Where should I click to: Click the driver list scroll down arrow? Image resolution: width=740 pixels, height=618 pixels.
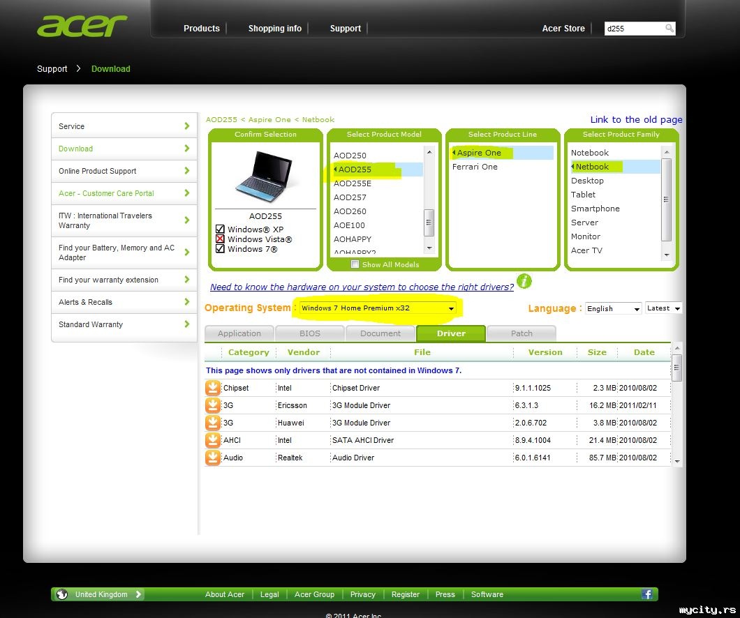pos(677,462)
